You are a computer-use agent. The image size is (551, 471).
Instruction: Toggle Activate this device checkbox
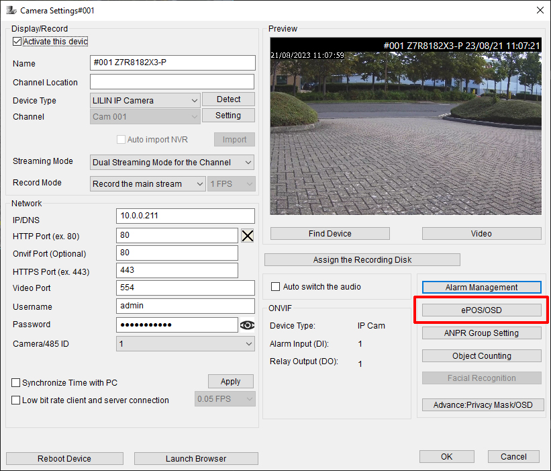(17, 42)
